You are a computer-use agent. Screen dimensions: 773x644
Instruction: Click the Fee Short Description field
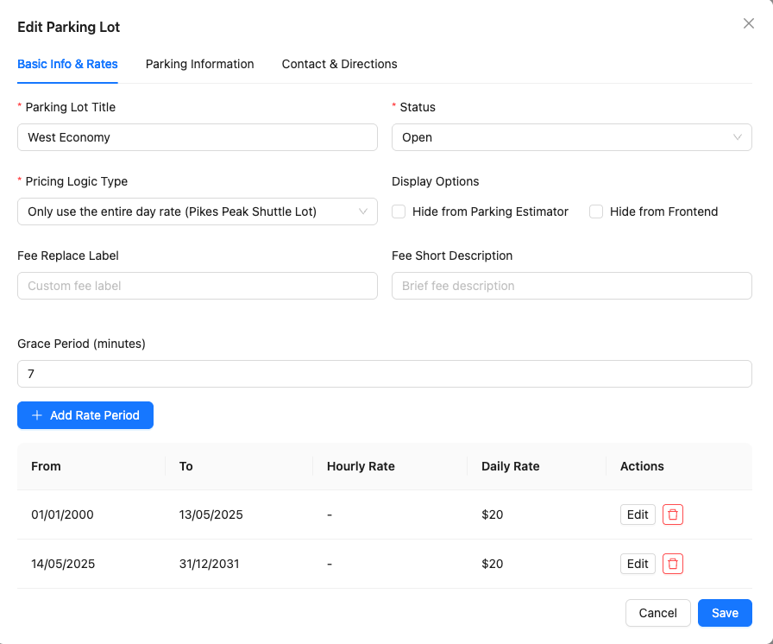571,286
